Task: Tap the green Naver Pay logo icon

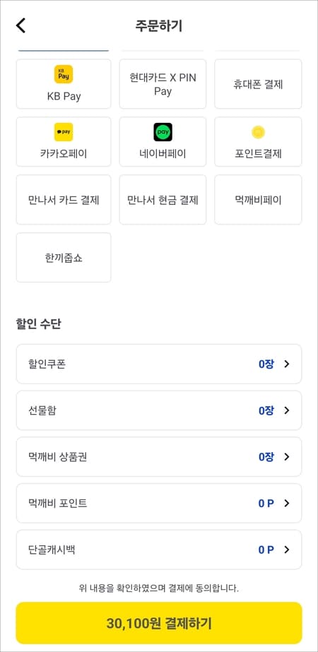Action: pos(163,132)
